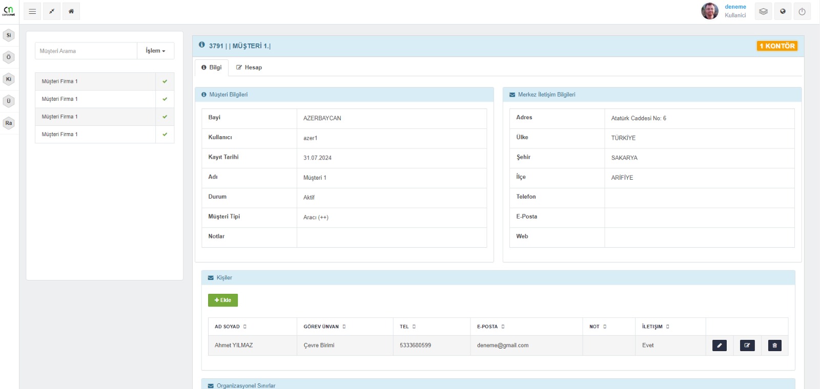Open the İşlem dropdown
Image resolution: width=820 pixels, height=389 pixels.
coord(155,51)
